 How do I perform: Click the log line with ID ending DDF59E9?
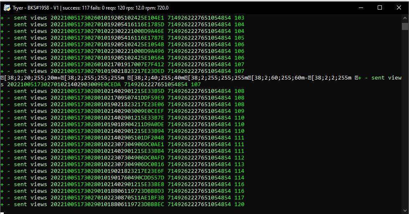(x=122, y=98)
